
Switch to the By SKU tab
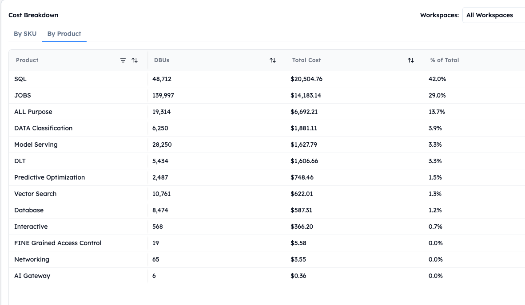pos(25,34)
